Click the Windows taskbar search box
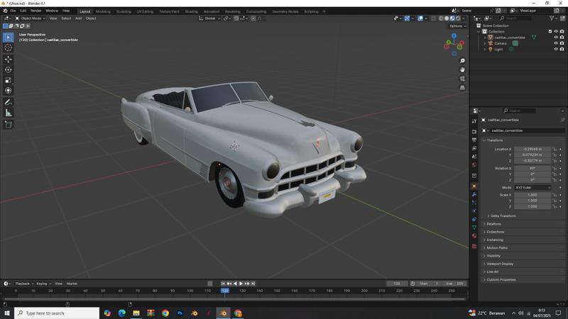This screenshot has width=568, height=319. [57, 313]
